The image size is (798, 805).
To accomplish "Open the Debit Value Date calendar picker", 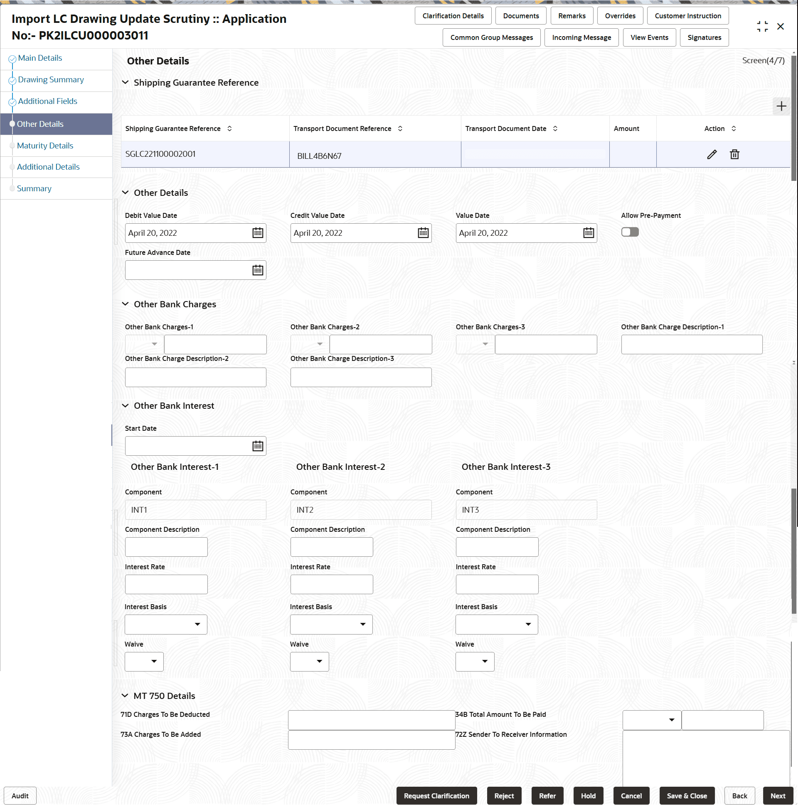I will click(x=257, y=233).
